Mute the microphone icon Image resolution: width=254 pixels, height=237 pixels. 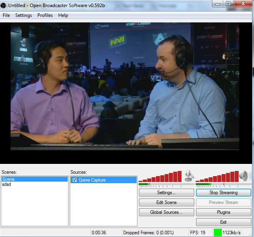189,175
